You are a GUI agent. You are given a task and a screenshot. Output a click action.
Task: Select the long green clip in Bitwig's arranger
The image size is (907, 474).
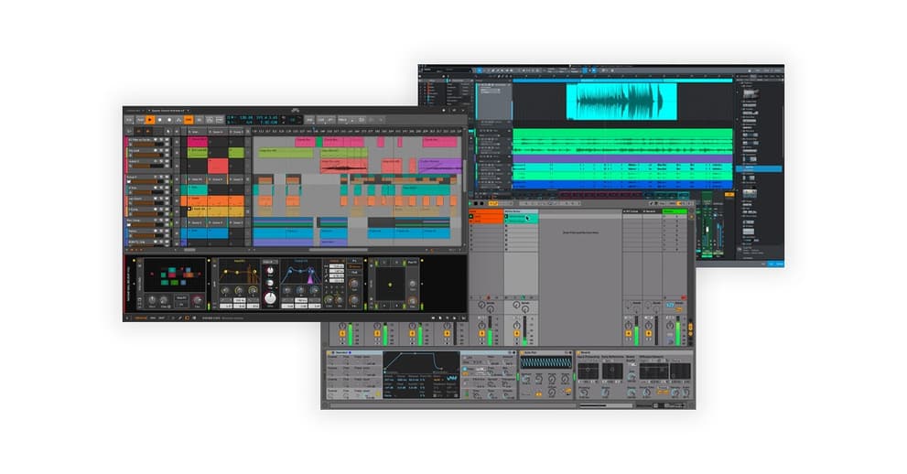[286, 153]
